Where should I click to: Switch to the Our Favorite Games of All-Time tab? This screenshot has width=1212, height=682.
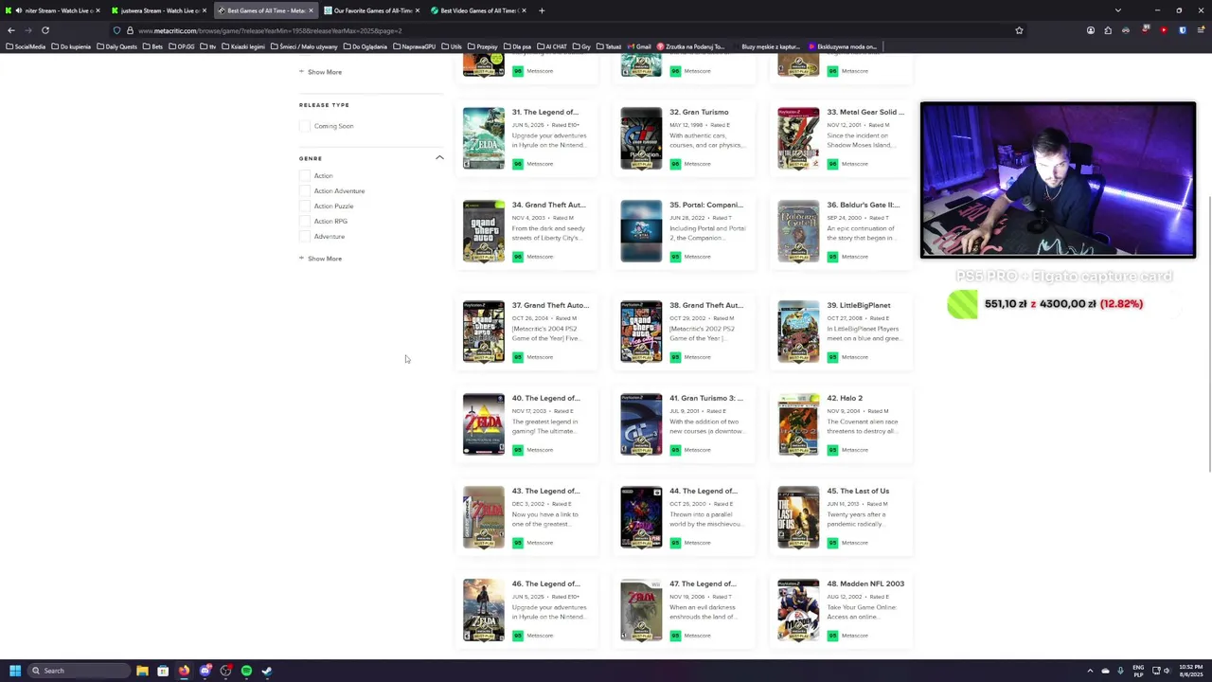pos(372,10)
